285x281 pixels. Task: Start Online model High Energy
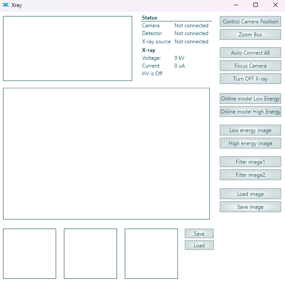click(250, 112)
